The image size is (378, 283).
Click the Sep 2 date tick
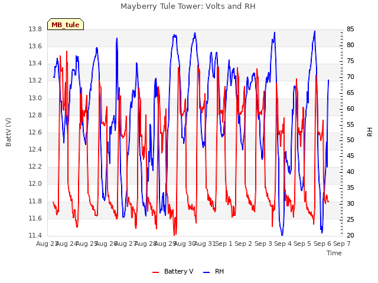click(243, 243)
